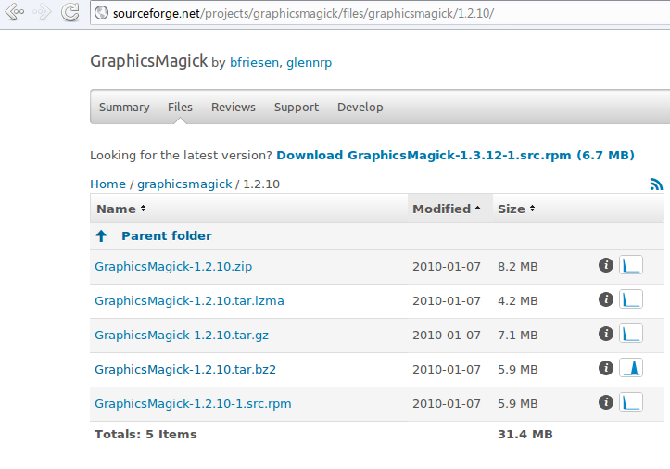Show info for GraphicsMagick-1.2.10.tar.bz2
Image resolution: width=670 pixels, height=469 pixels.
pos(606,368)
